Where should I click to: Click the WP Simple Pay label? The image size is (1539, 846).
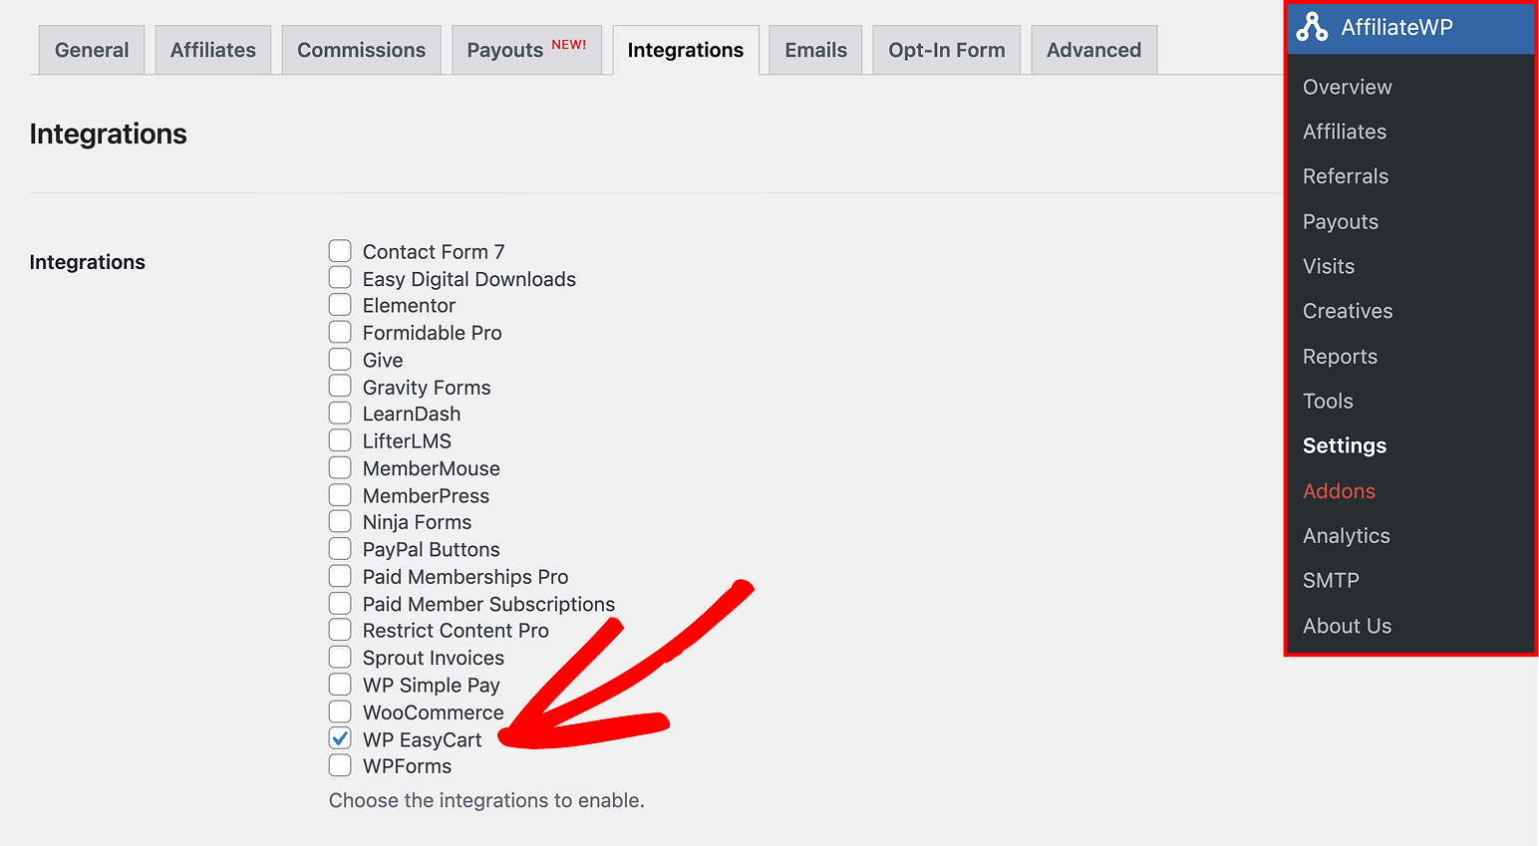[x=431, y=686]
